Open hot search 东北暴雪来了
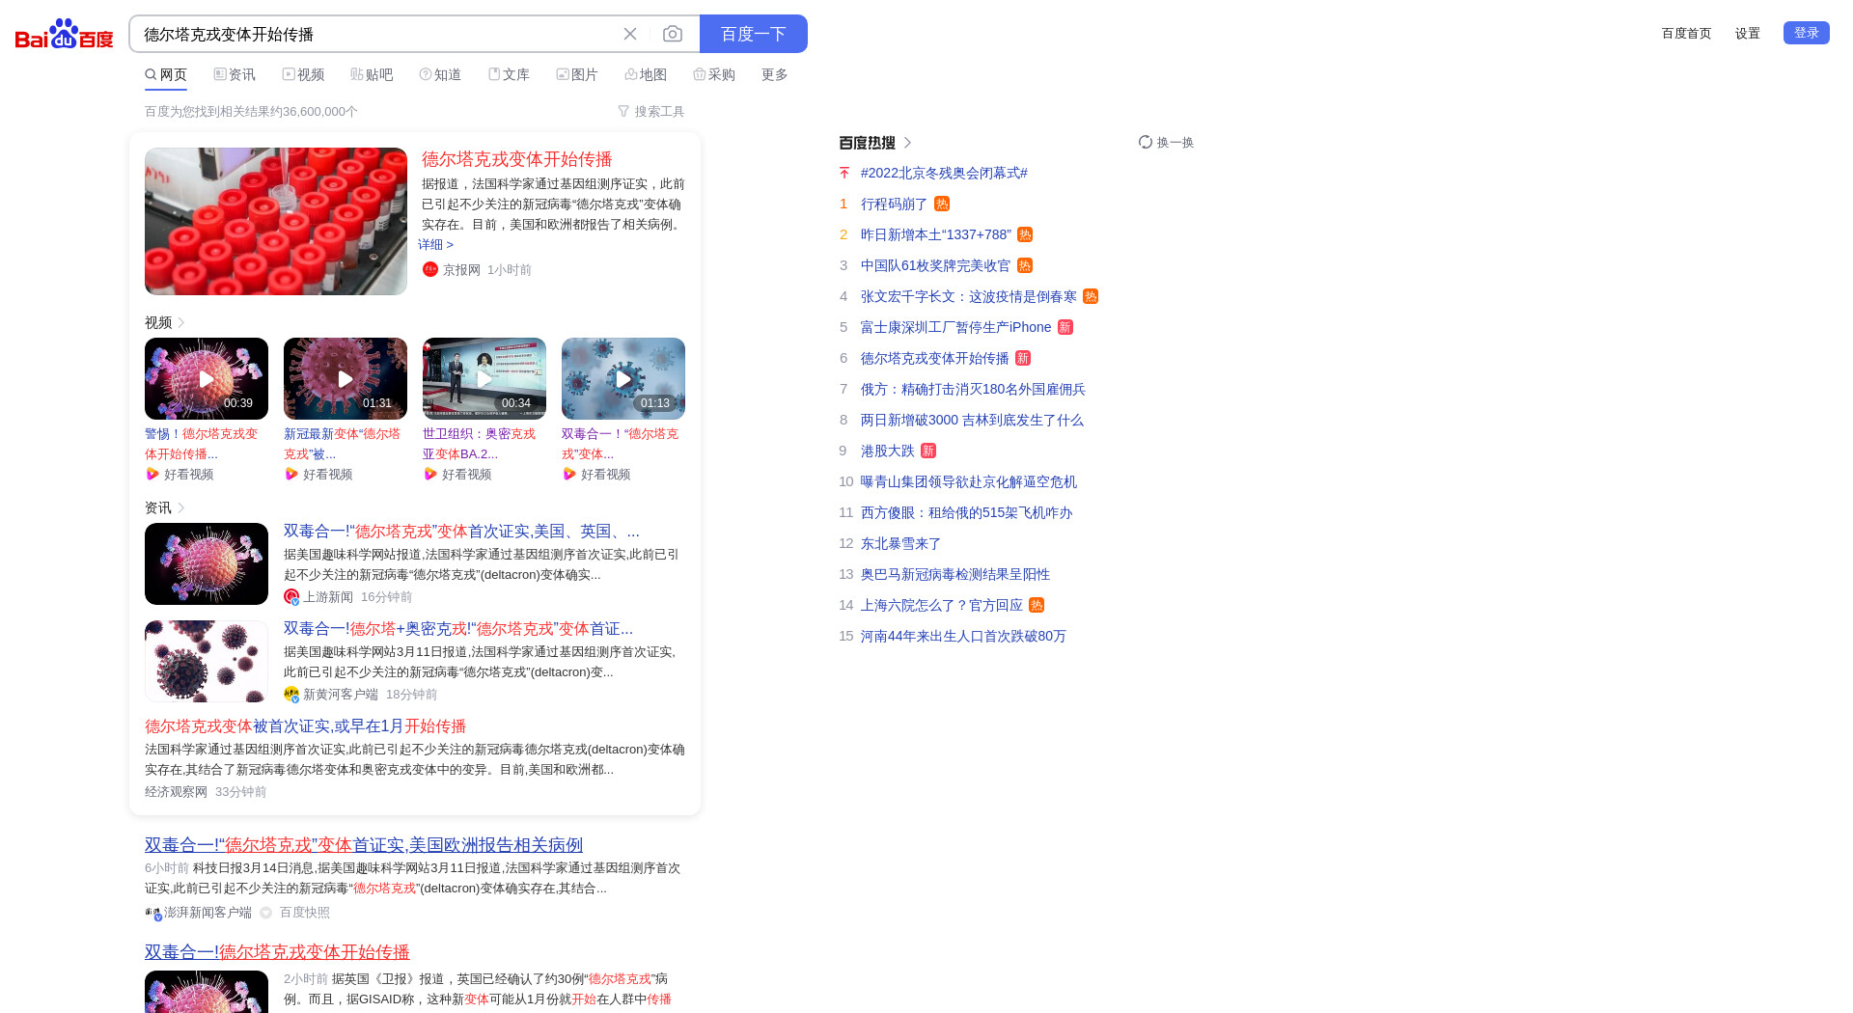This screenshot has height=1013, width=1853. click(x=900, y=543)
